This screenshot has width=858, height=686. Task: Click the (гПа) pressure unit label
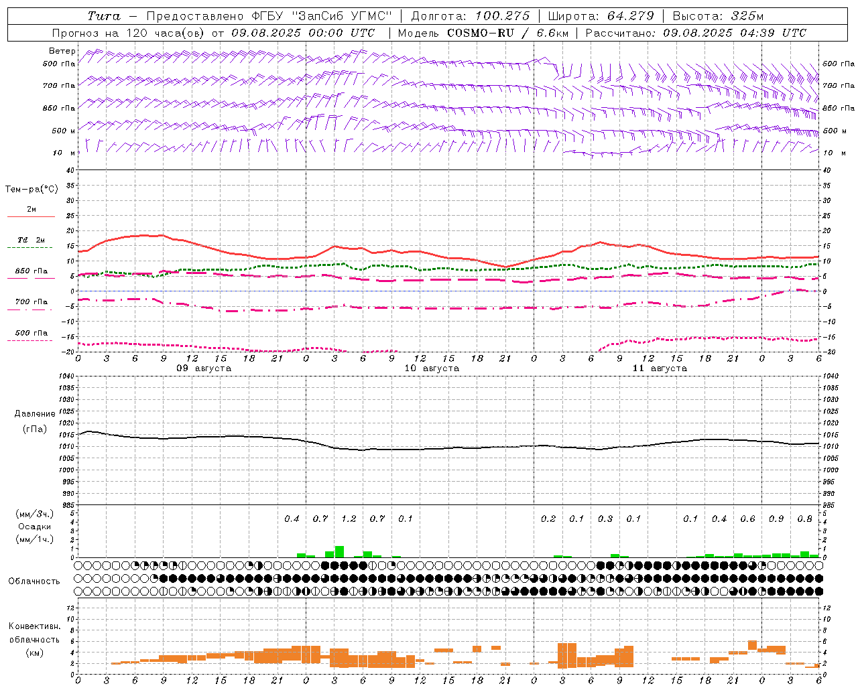click(x=35, y=429)
